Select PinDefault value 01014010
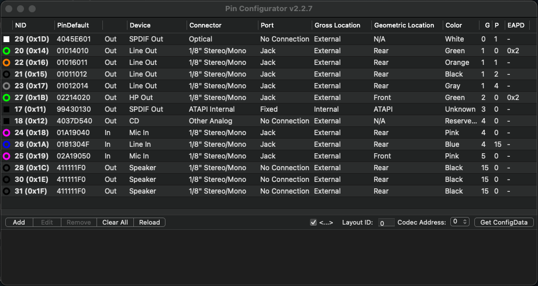Viewport: 538px width, 286px height. tap(73, 51)
